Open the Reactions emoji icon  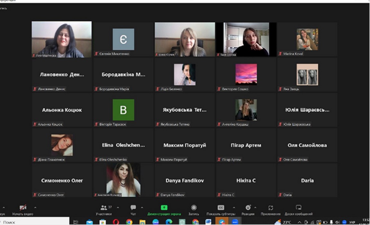pyautogui.click(x=248, y=208)
